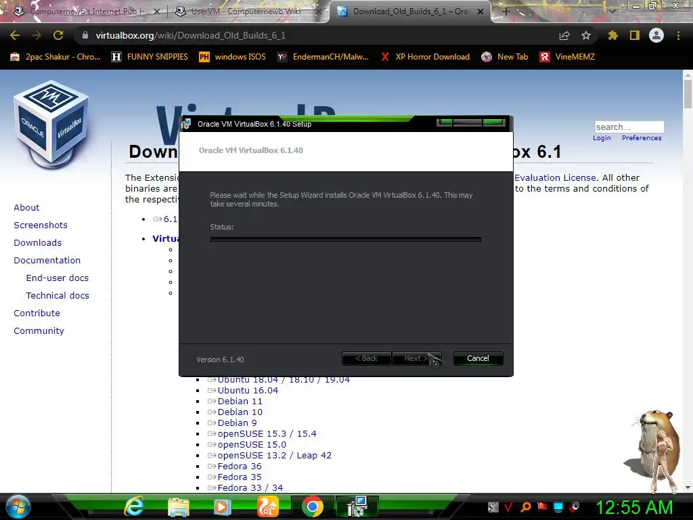
Task: Click the taskbar clock showing 12:55 AM
Action: (634, 507)
